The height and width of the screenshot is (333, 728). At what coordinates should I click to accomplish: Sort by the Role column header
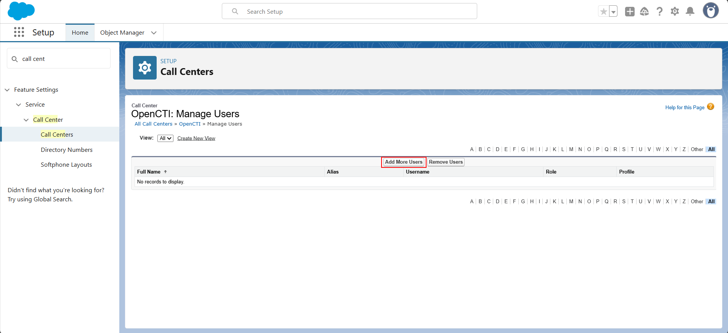coord(551,172)
